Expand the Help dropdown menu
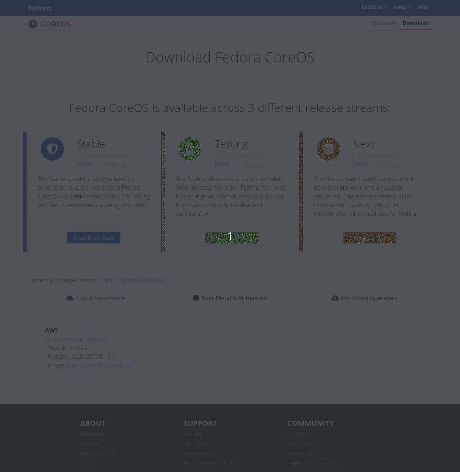 coord(402,7)
